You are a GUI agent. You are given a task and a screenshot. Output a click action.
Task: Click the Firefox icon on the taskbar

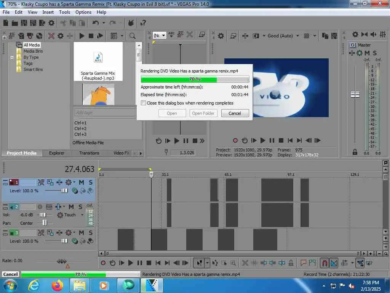coord(58,285)
